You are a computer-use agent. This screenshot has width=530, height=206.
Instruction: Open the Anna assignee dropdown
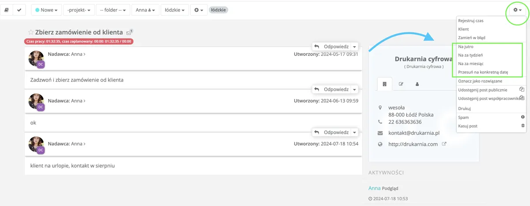pyautogui.click(x=144, y=10)
